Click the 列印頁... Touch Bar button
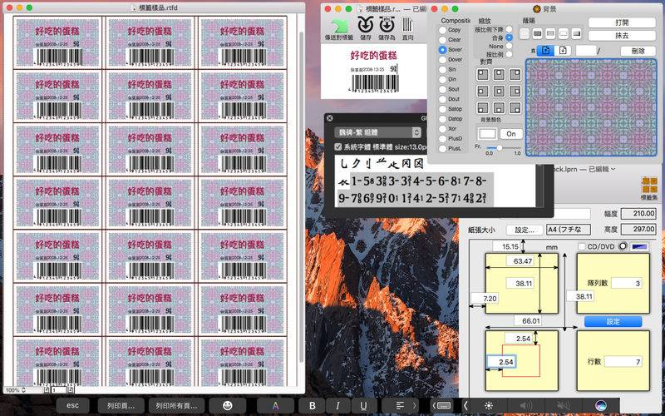Screen dimensions: 665x416 [121, 405]
